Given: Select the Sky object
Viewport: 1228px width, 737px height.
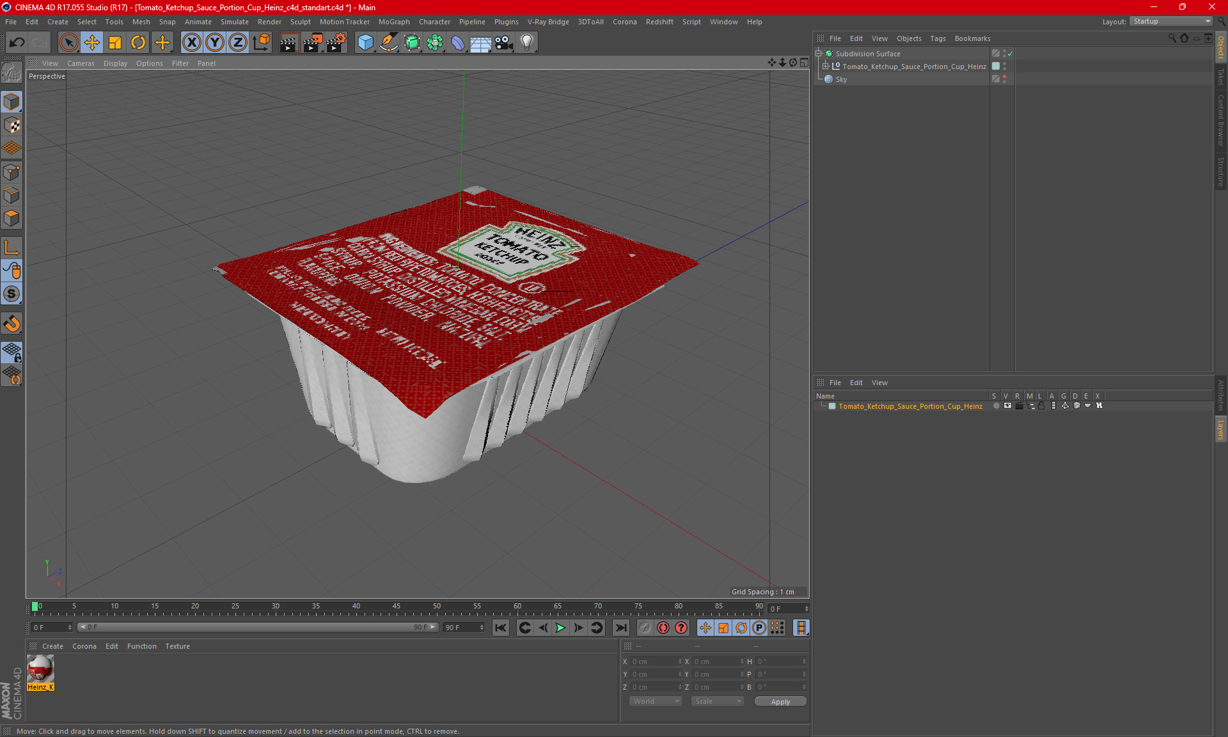Looking at the screenshot, I should (841, 79).
